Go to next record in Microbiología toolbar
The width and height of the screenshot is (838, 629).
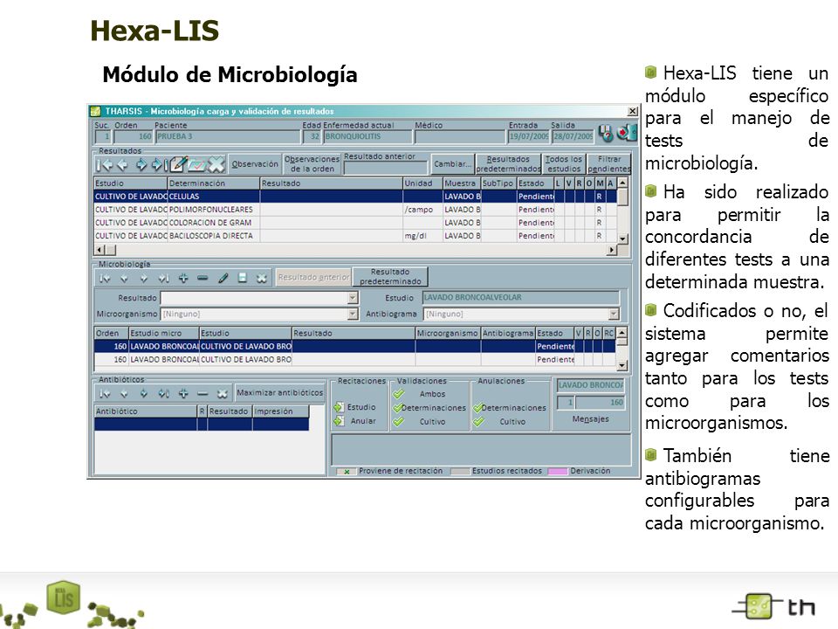point(143,278)
